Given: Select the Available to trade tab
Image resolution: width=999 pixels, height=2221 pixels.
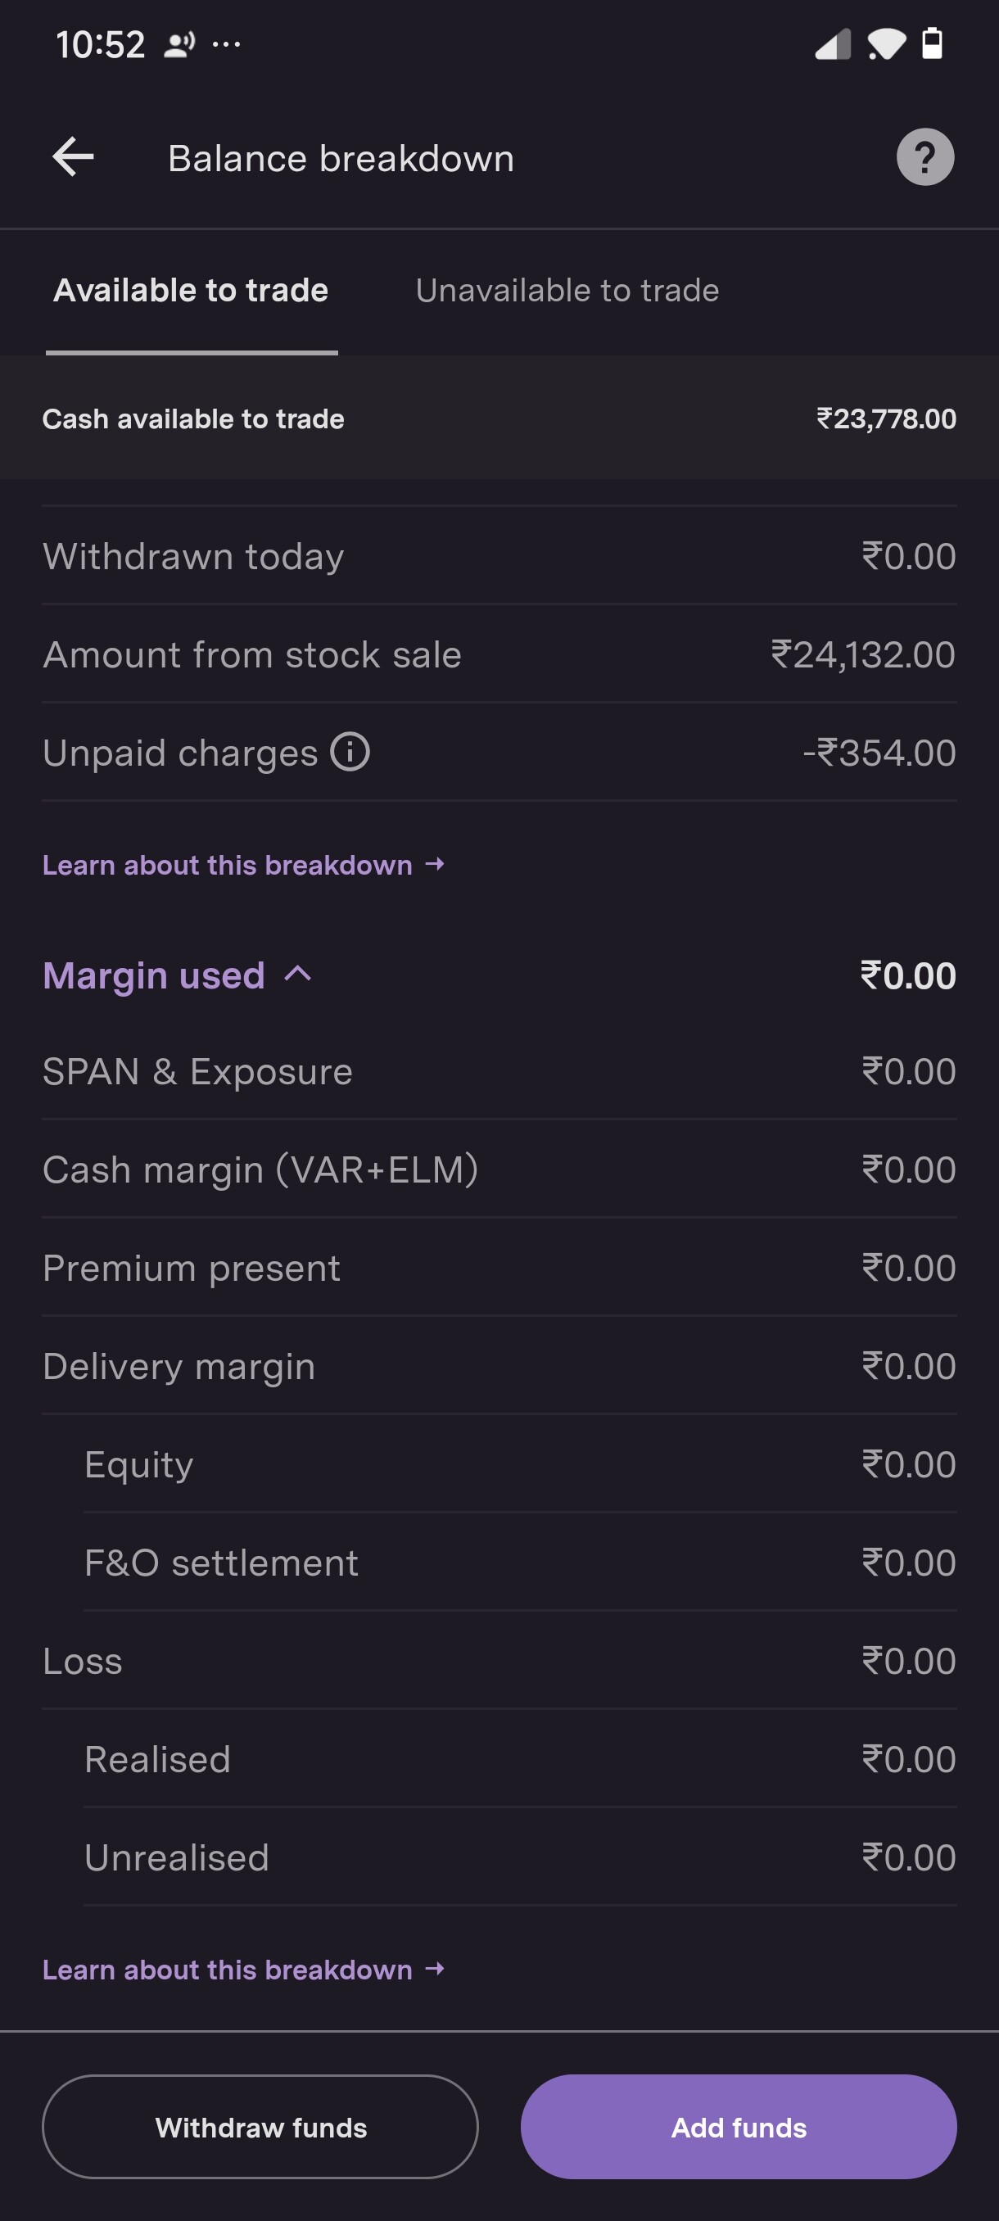Looking at the screenshot, I should [192, 291].
